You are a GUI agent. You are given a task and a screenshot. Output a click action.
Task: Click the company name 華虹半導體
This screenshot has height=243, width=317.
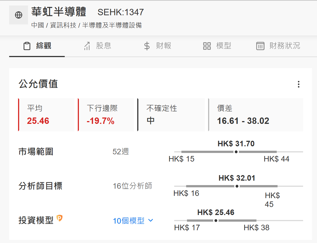pyautogui.click(x=59, y=12)
